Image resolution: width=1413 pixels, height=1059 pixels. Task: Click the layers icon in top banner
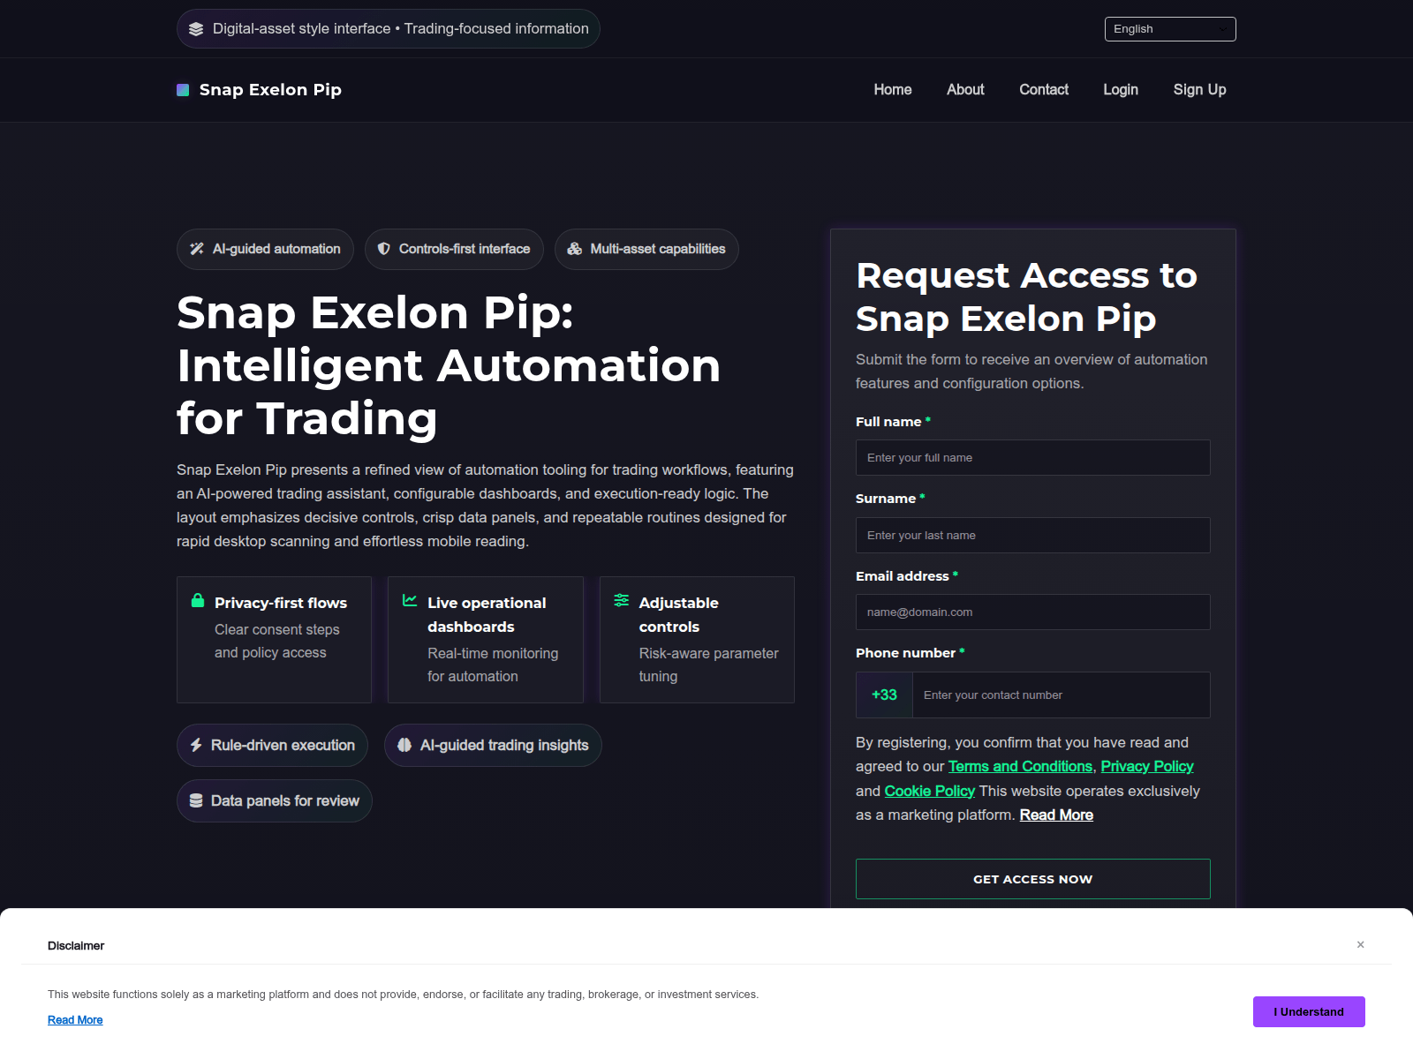[196, 29]
